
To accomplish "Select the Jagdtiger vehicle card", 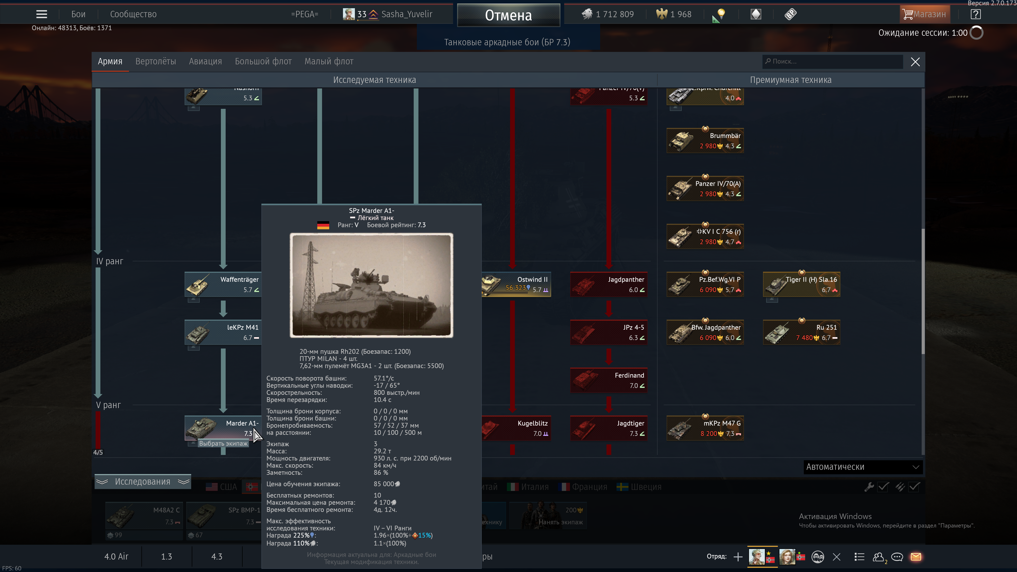I will pyautogui.click(x=608, y=428).
